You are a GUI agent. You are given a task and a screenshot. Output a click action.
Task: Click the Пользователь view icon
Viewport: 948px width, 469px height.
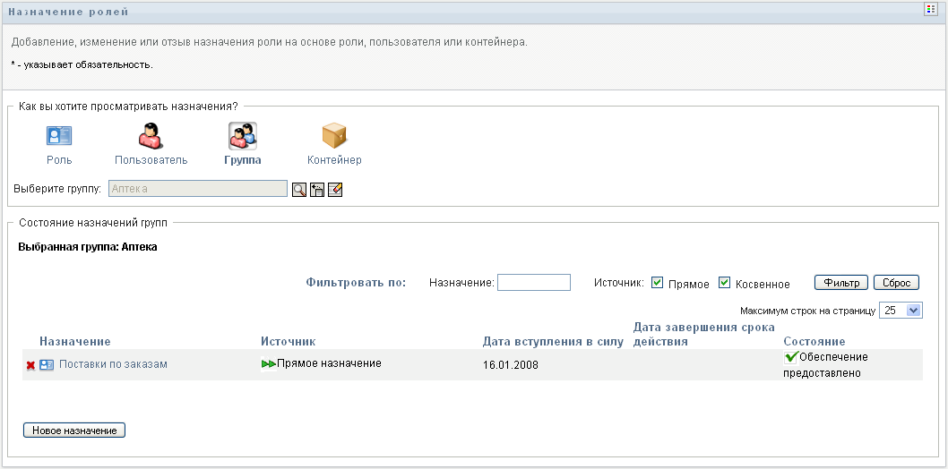pos(151,135)
